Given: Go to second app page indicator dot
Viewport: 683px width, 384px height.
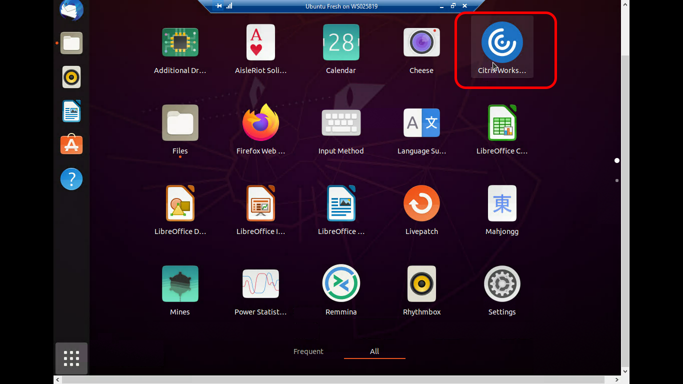Looking at the screenshot, I should pyautogui.click(x=617, y=180).
